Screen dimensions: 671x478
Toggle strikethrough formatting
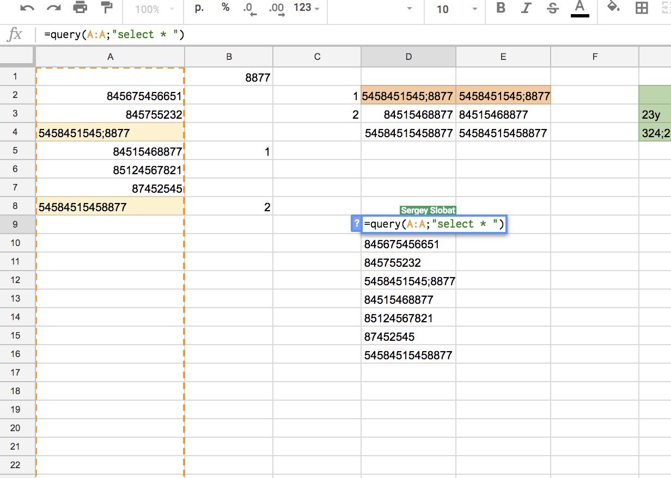pyautogui.click(x=553, y=8)
